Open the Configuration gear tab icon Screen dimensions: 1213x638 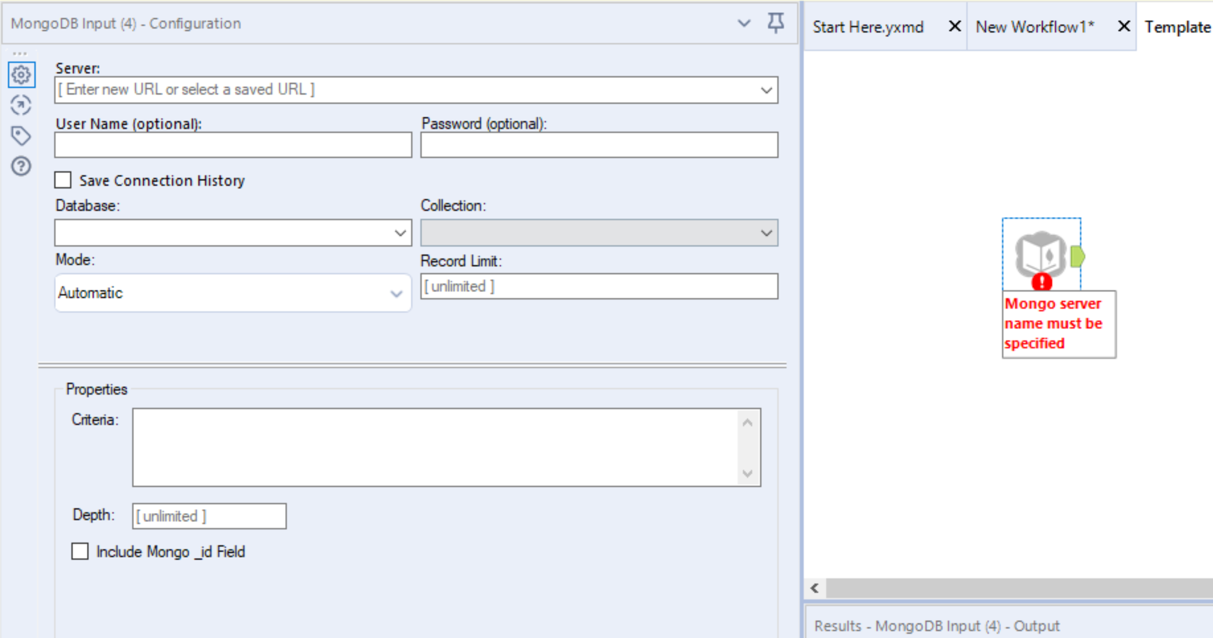(x=21, y=75)
